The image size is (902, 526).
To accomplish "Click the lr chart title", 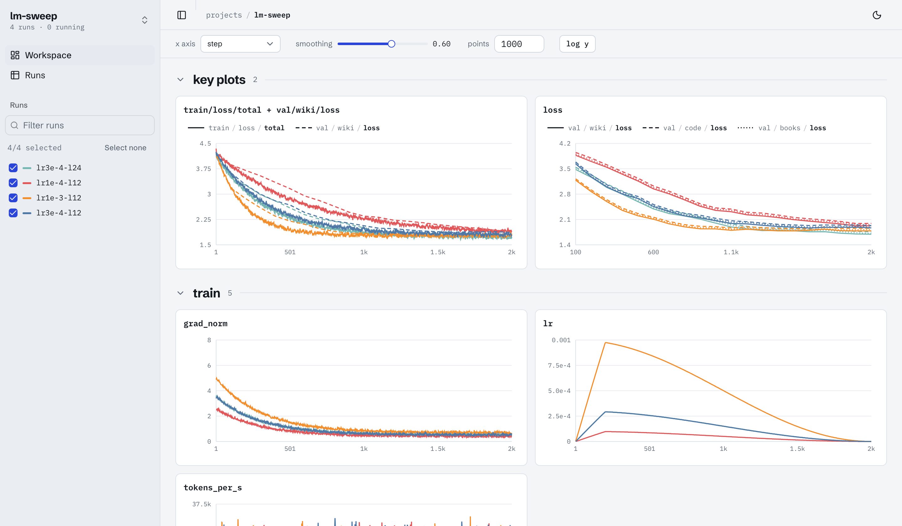I will click(548, 323).
